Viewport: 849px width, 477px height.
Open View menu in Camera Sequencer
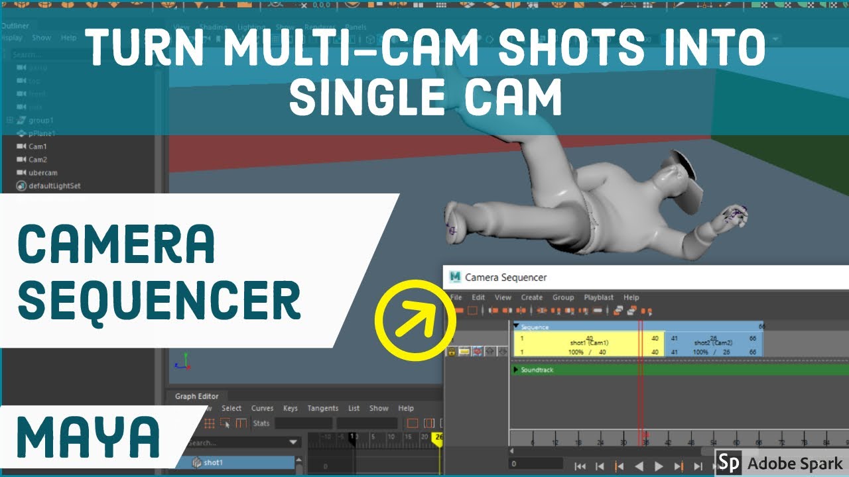click(x=503, y=297)
